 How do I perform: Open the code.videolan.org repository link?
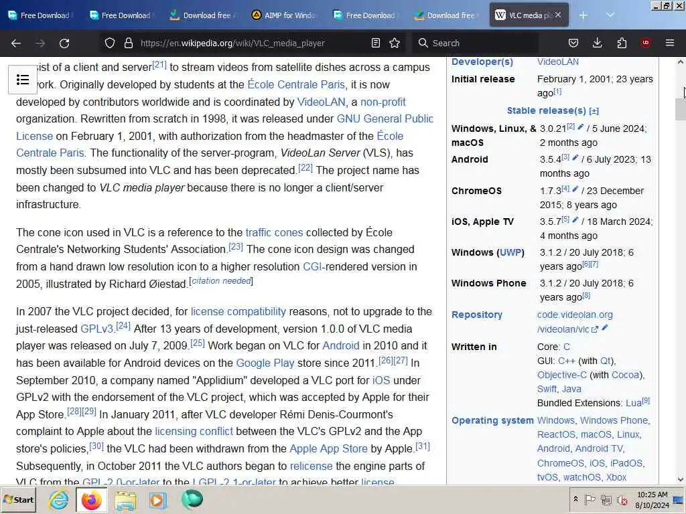[x=575, y=315]
